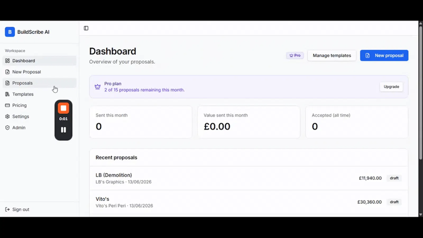Click the Manage templates button
This screenshot has width=423, height=238.
tap(332, 56)
